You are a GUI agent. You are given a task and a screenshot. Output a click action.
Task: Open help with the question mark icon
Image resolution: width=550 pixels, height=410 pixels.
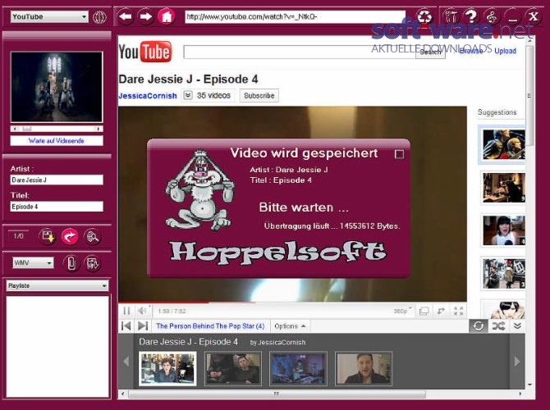tap(471, 16)
